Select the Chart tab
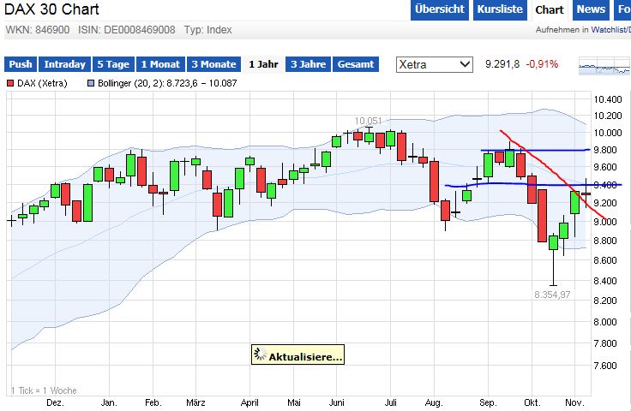 click(x=549, y=9)
